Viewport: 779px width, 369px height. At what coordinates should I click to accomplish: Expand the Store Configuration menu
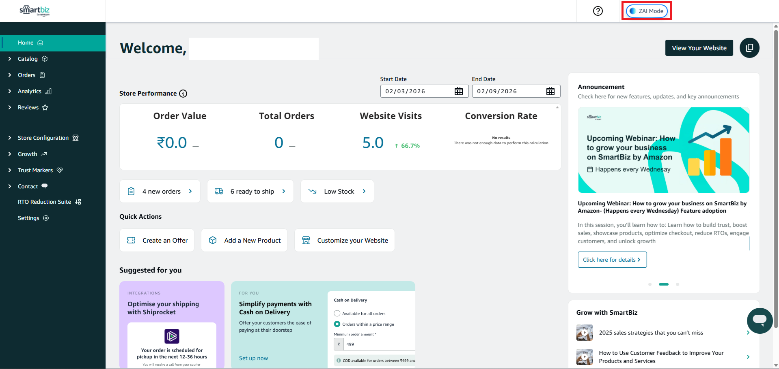click(x=43, y=138)
